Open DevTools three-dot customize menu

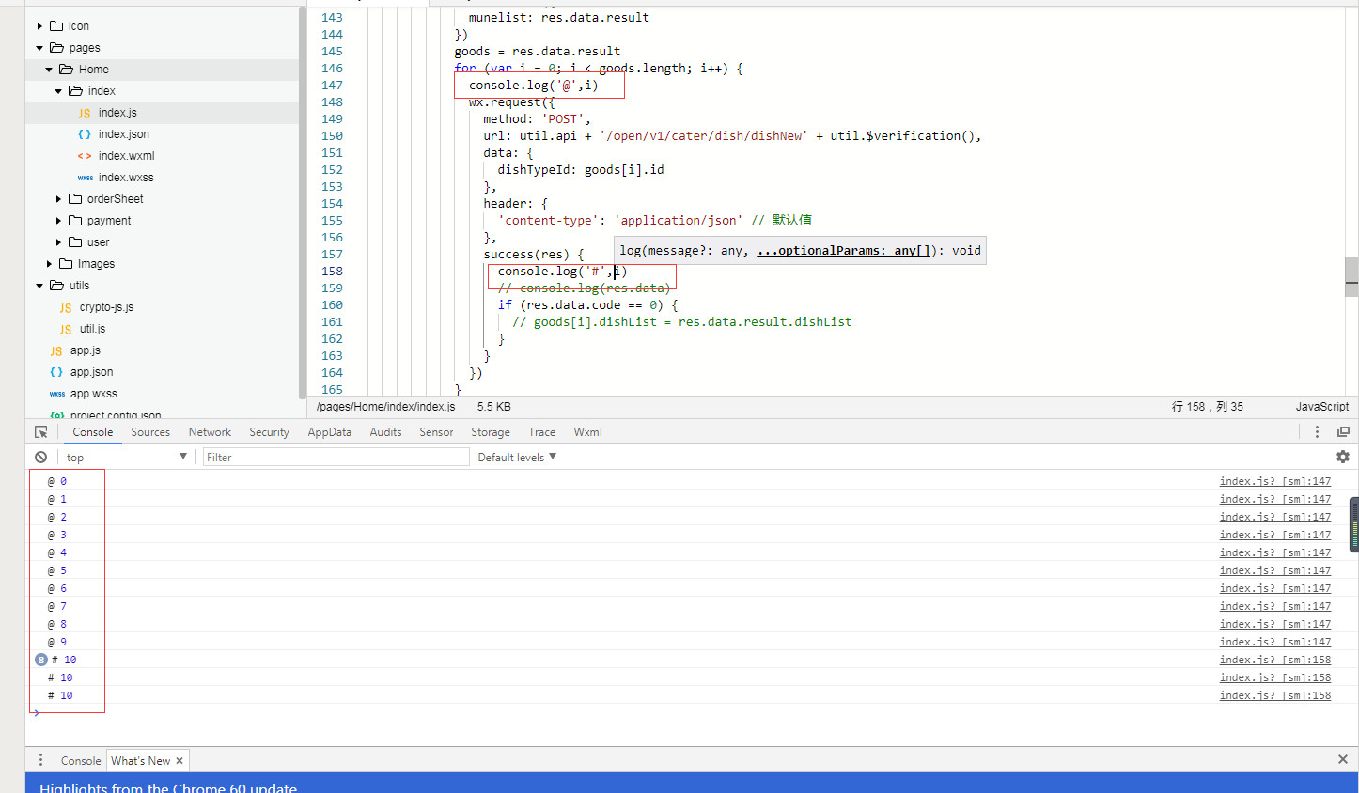[x=1317, y=432]
